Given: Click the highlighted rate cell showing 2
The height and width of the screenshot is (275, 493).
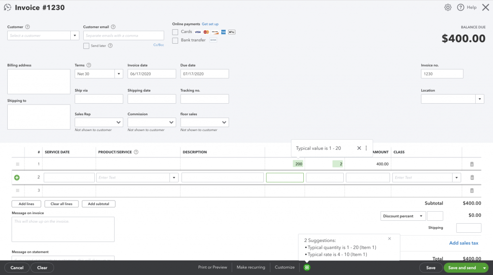Looking at the screenshot, I should [x=337, y=164].
